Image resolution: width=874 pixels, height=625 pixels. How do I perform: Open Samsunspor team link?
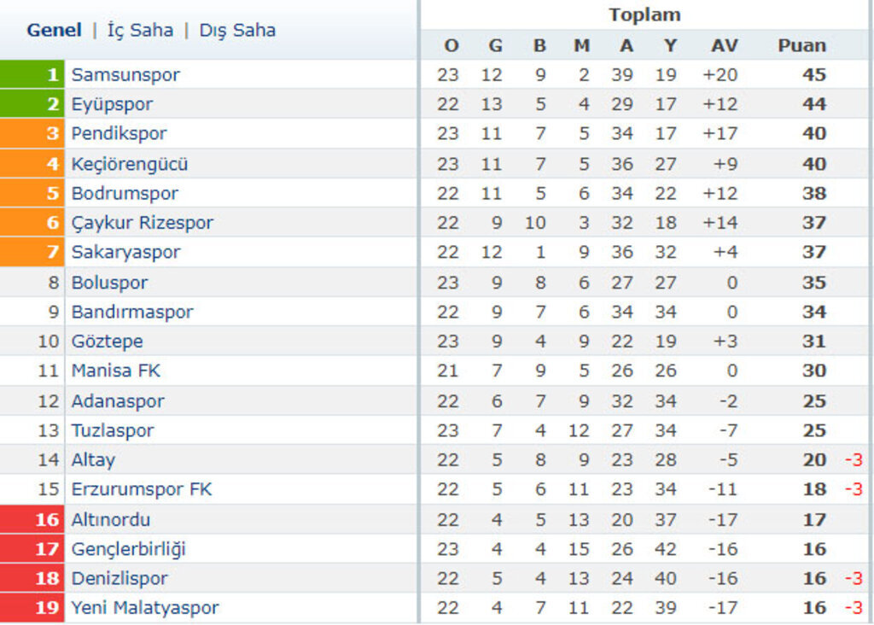[x=125, y=75]
